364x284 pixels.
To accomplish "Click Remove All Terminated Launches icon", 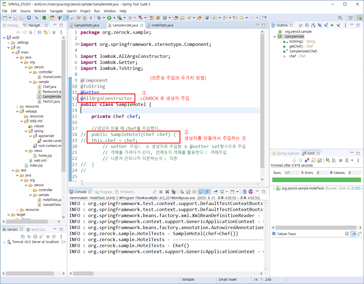I will pyautogui.click(x=173, y=192).
